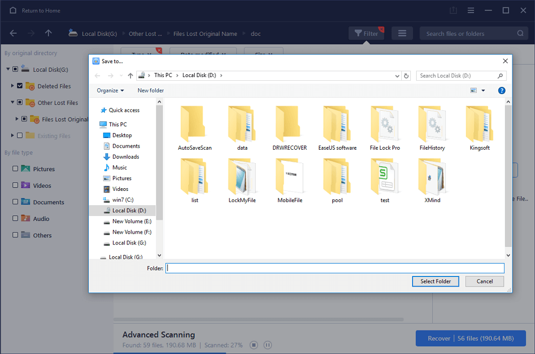Screen dimensions: 535x354
Task: Go up one folder level in dialog
Action: pyautogui.click(x=131, y=76)
